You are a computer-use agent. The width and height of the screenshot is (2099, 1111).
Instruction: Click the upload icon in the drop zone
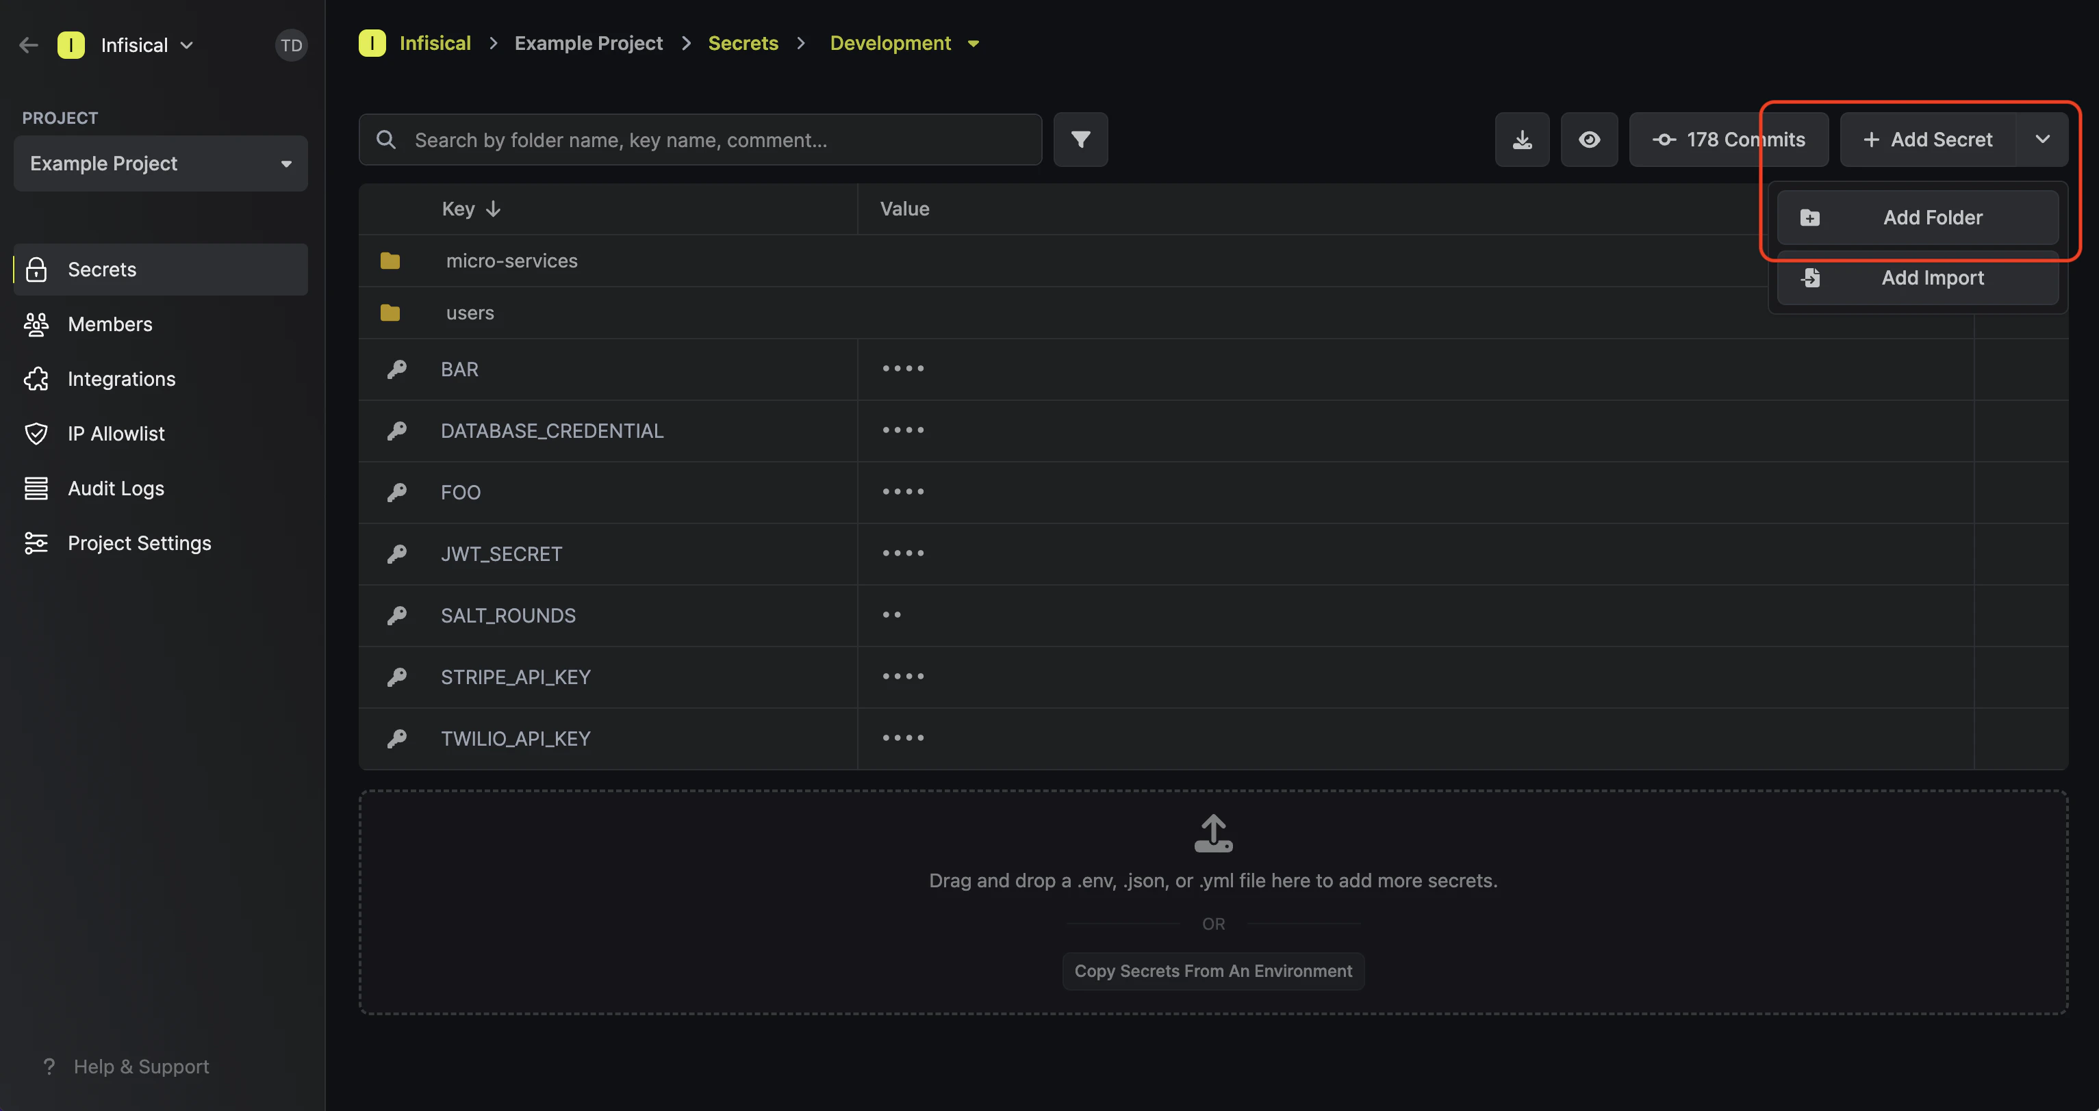(x=1213, y=833)
